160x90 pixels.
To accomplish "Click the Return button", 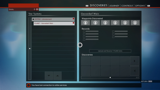I will [144, 81].
